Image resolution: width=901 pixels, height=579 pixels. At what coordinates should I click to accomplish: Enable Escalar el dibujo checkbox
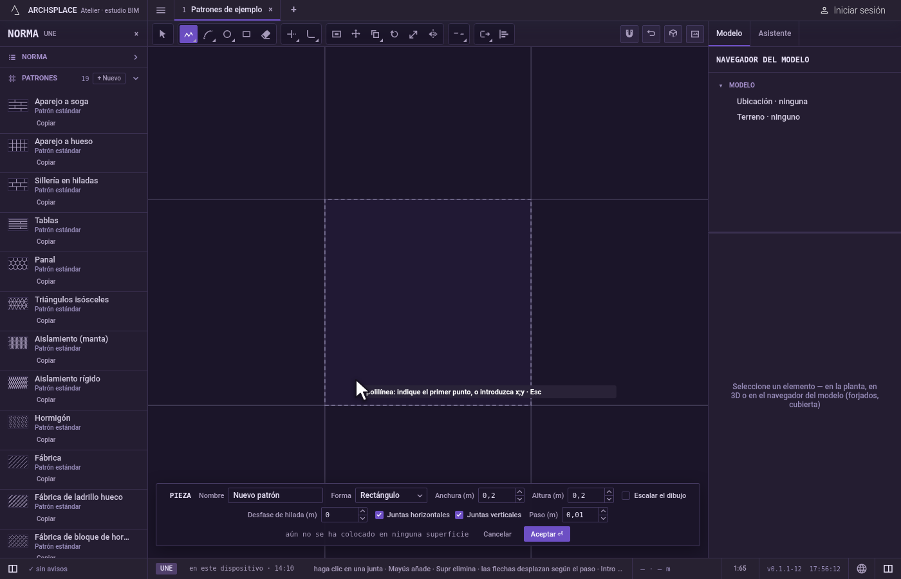pos(626,495)
